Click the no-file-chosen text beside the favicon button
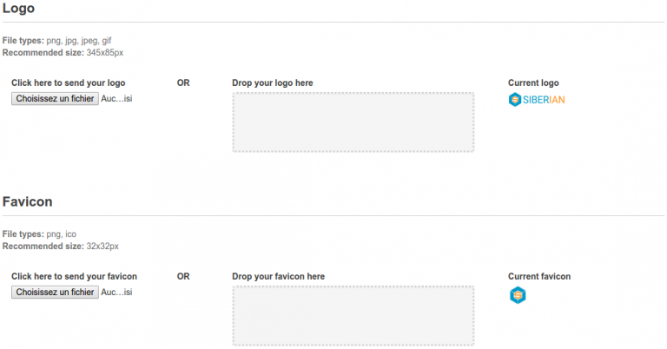667x349 pixels. (117, 293)
